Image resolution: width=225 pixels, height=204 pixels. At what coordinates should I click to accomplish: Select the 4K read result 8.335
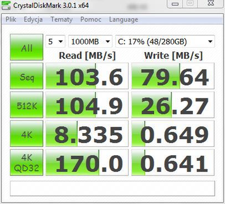click(87, 134)
